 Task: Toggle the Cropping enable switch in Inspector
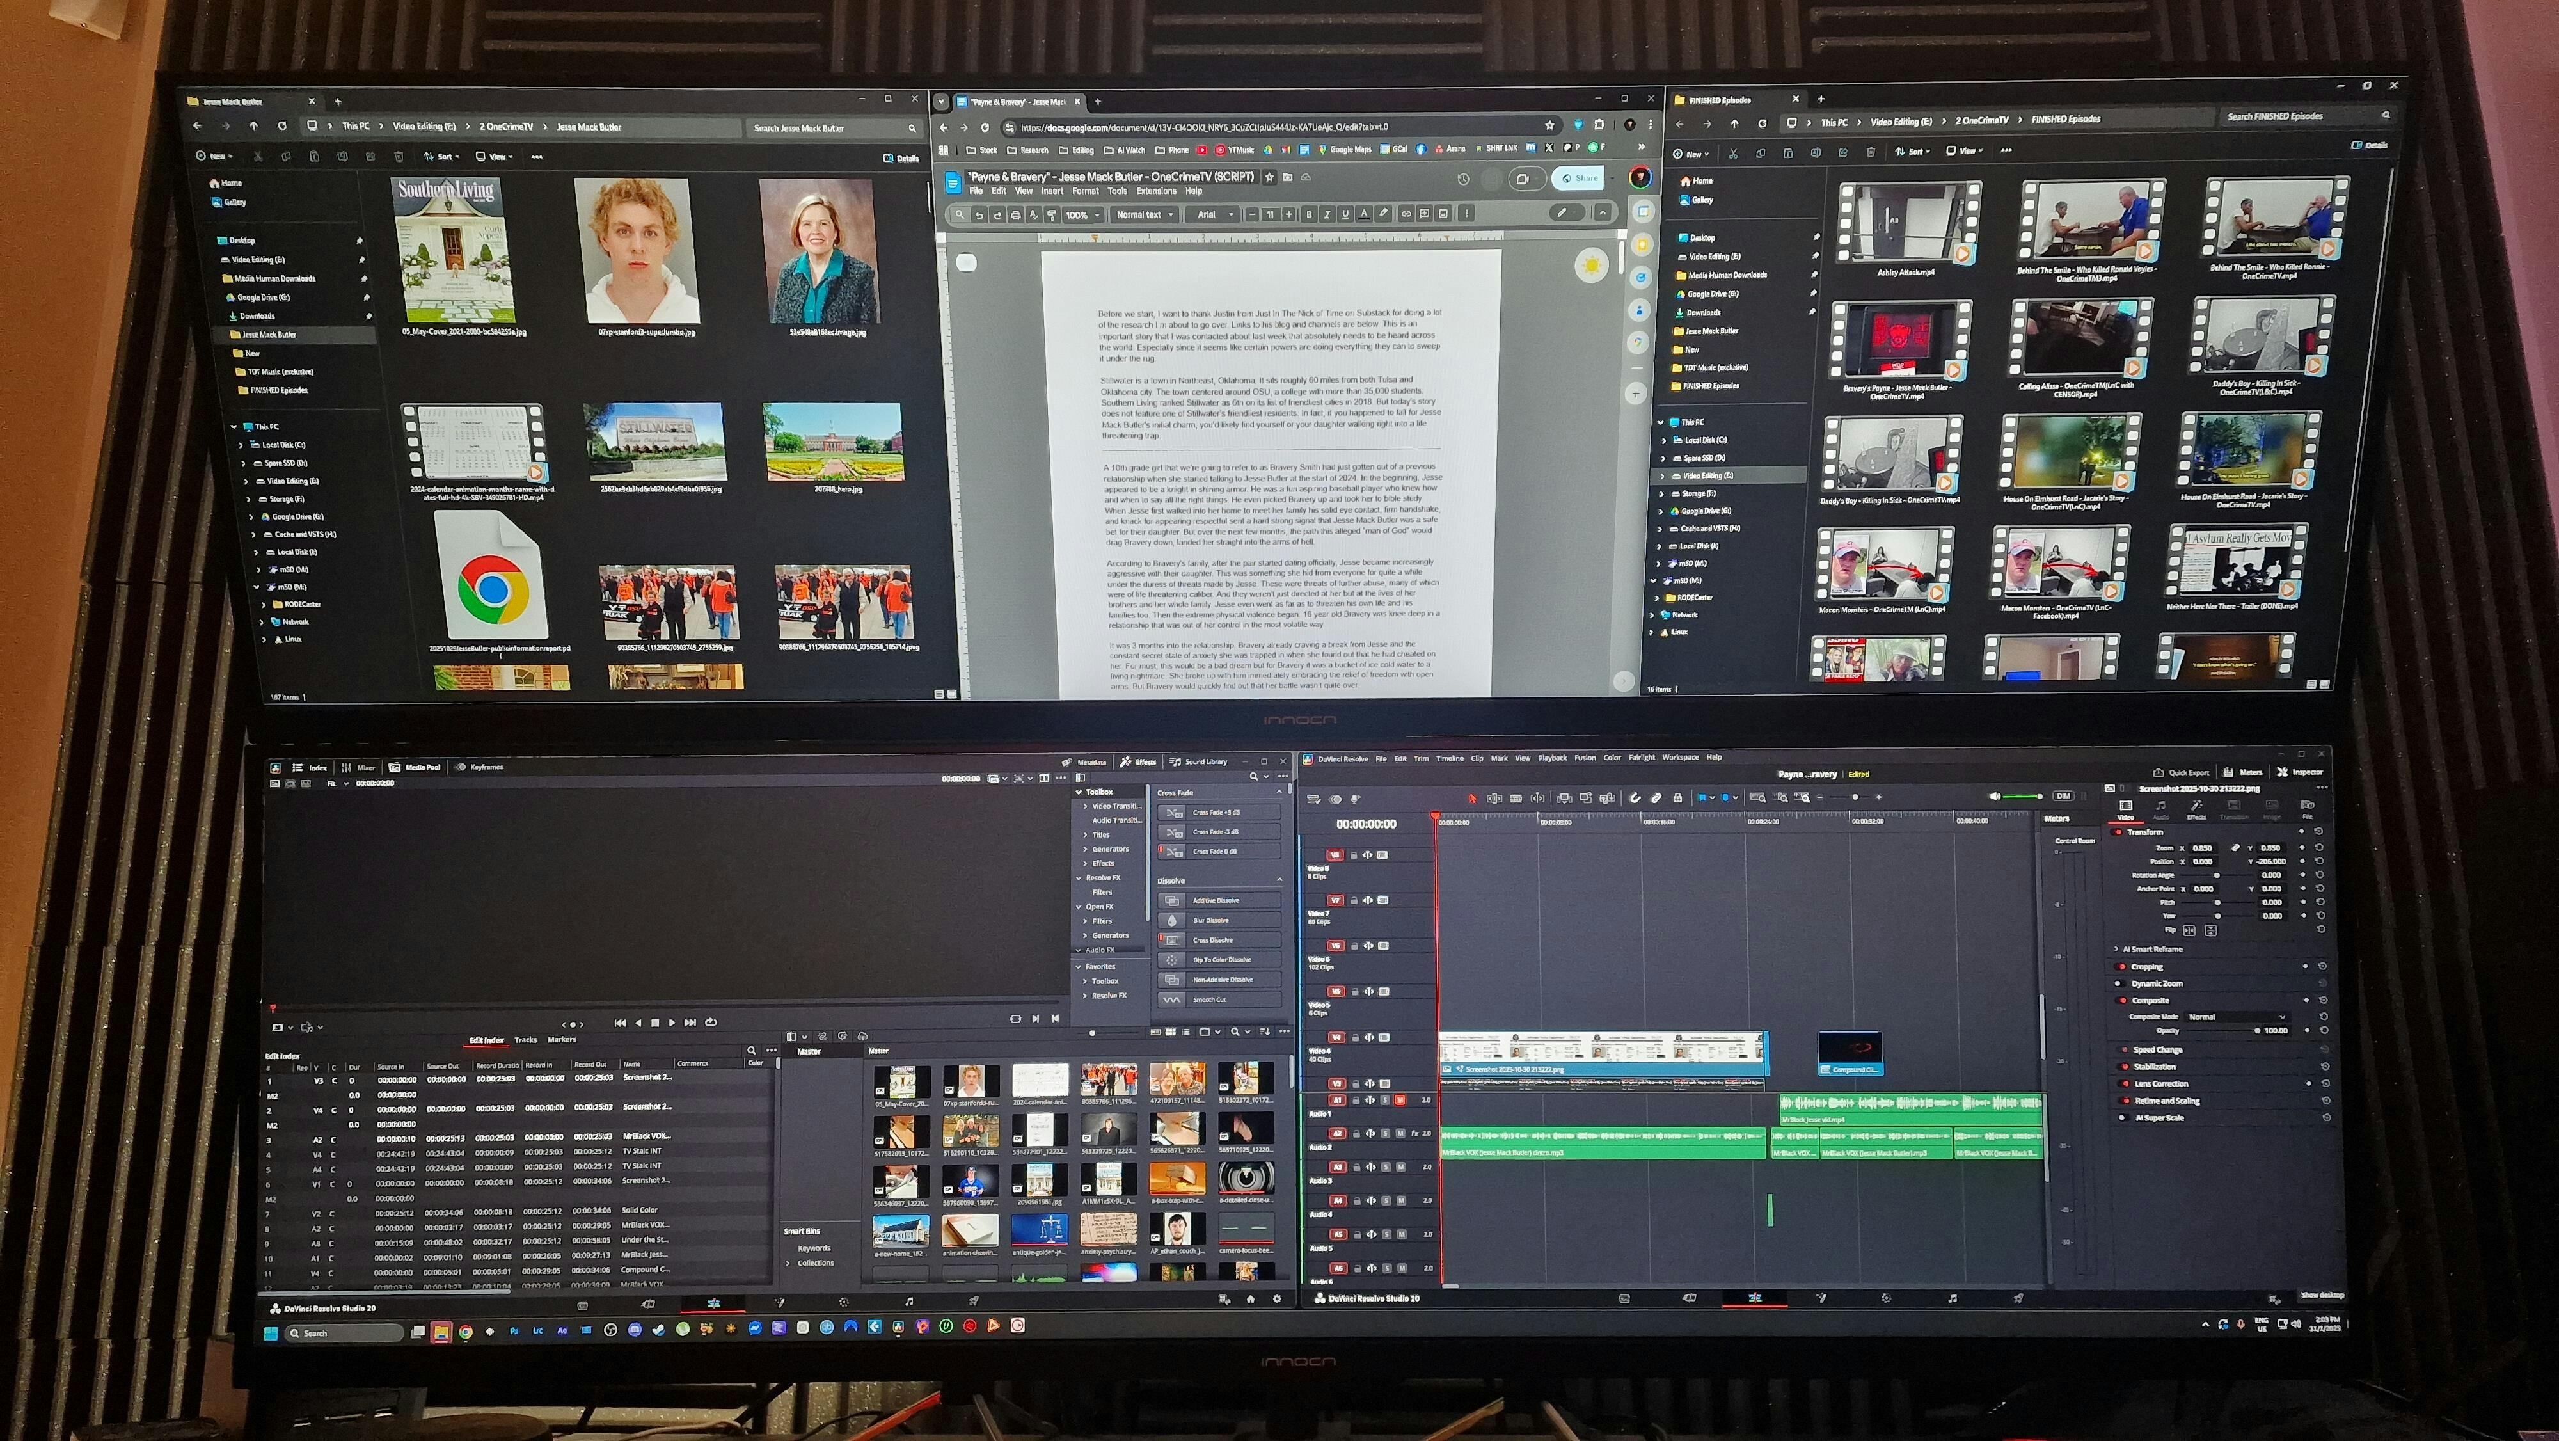pos(2122,967)
